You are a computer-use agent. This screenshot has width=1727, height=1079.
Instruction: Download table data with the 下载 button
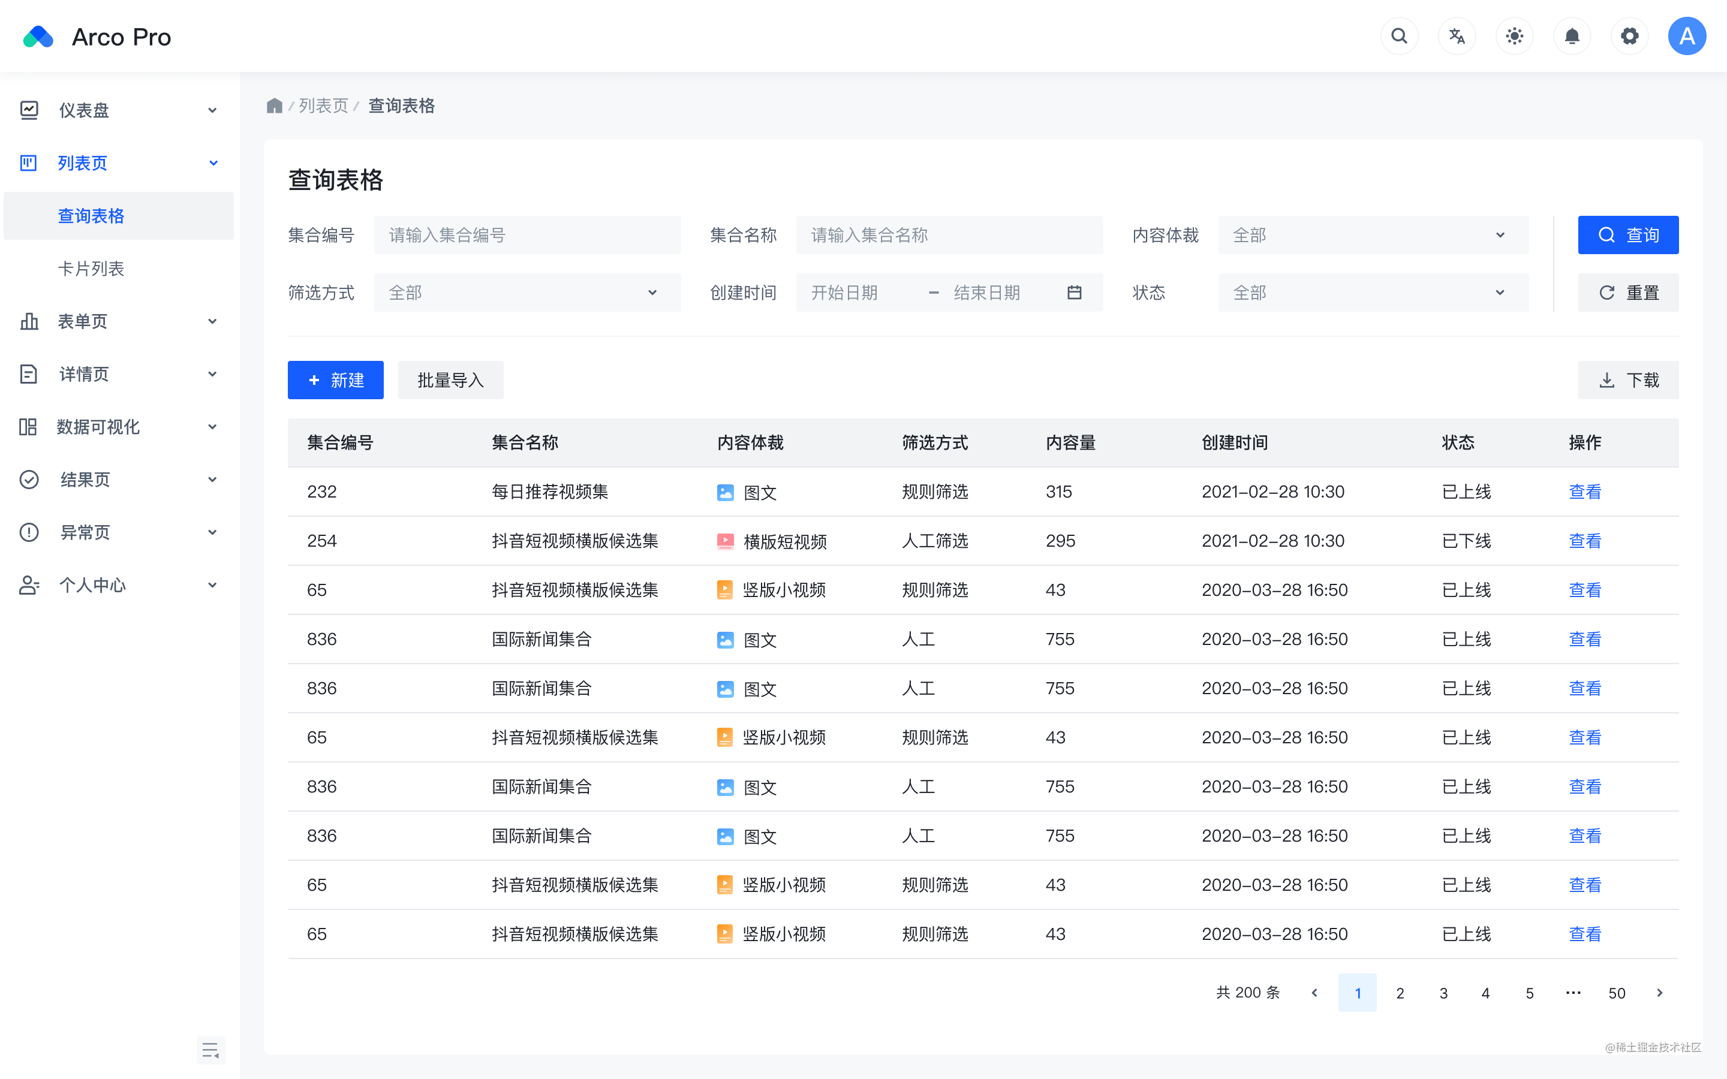coord(1628,379)
